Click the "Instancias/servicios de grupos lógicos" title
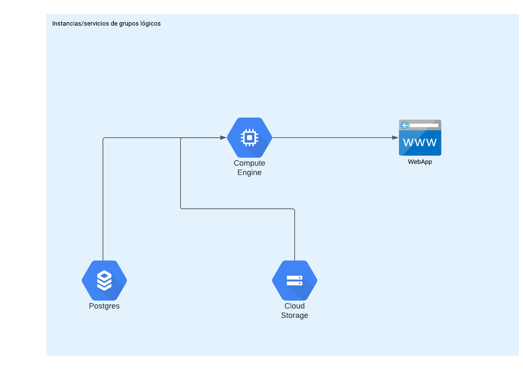 point(106,24)
